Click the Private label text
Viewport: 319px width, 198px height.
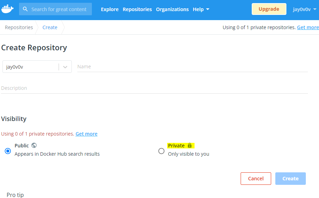pyautogui.click(x=176, y=146)
